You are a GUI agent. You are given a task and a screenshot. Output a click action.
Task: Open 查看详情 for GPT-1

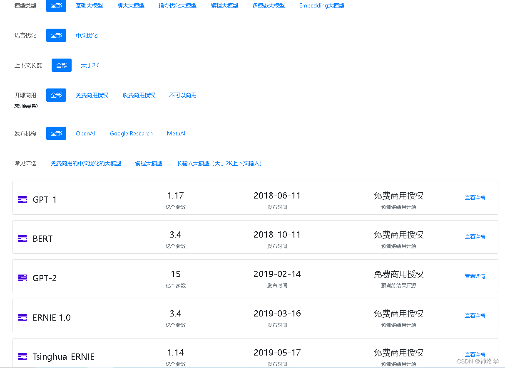tap(475, 198)
